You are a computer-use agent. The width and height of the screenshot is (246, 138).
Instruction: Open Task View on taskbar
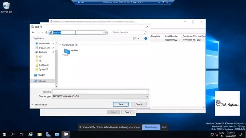click(22, 135)
